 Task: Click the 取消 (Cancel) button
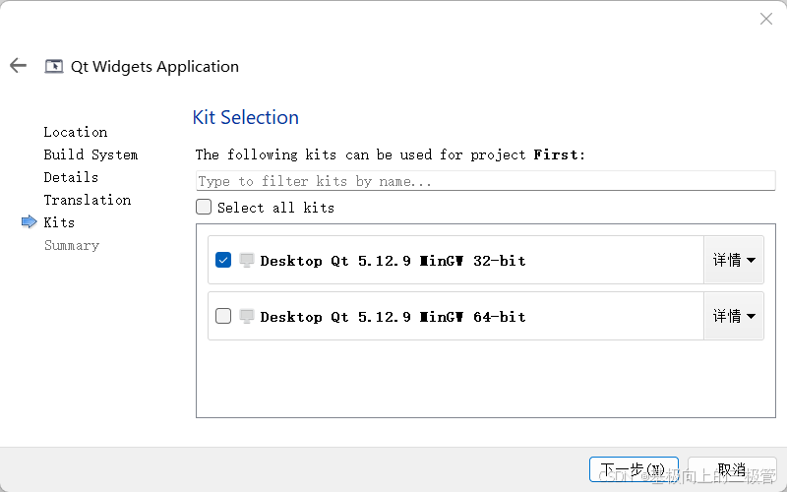point(732,470)
